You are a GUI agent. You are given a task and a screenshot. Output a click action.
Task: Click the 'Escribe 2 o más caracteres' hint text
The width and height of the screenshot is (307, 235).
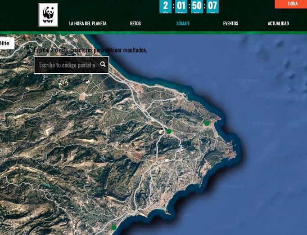(x=90, y=50)
